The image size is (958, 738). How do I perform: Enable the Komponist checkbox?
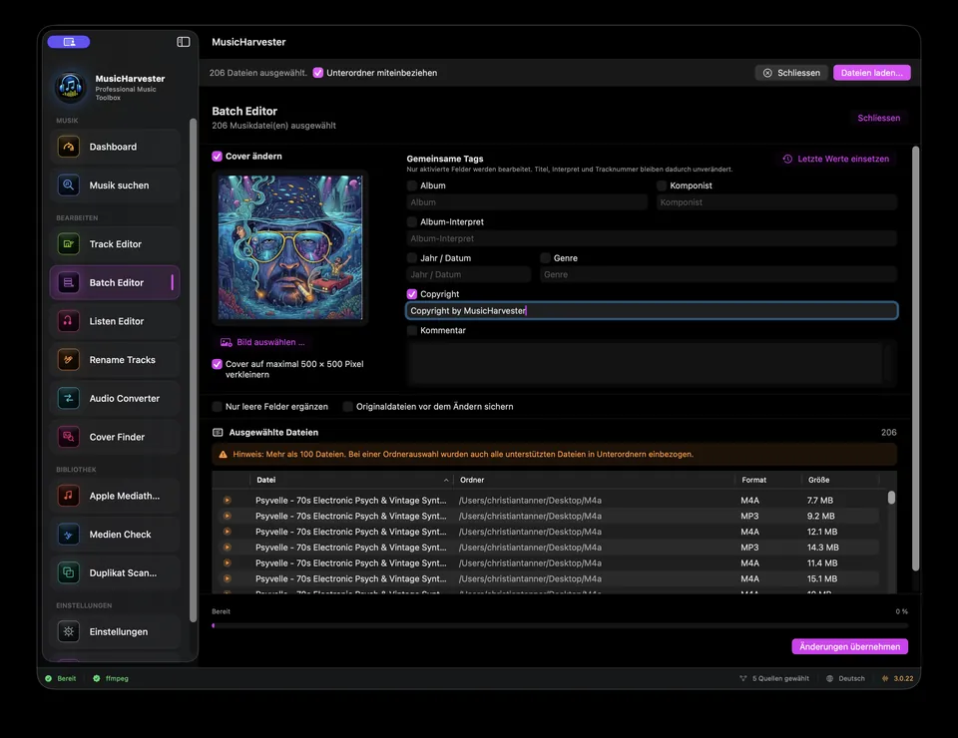[662, 185]
